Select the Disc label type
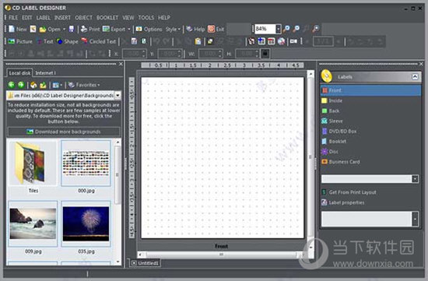Image resolution: width=428 pixels, height=281 pixels. pos(330,152)
